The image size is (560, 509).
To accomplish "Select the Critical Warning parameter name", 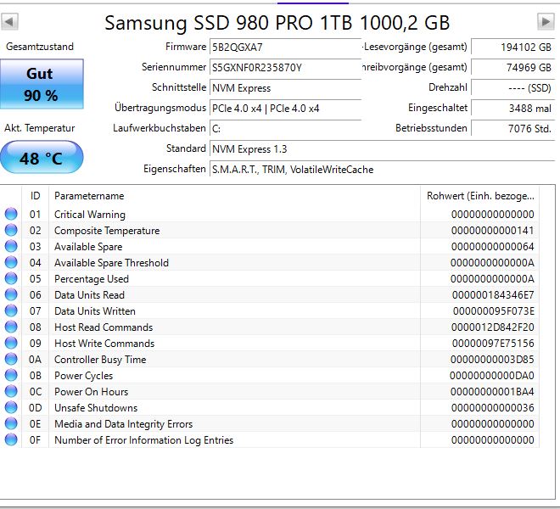I will pos(90,215).
